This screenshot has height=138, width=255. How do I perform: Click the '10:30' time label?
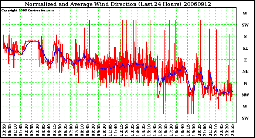[x=105, y=130]
